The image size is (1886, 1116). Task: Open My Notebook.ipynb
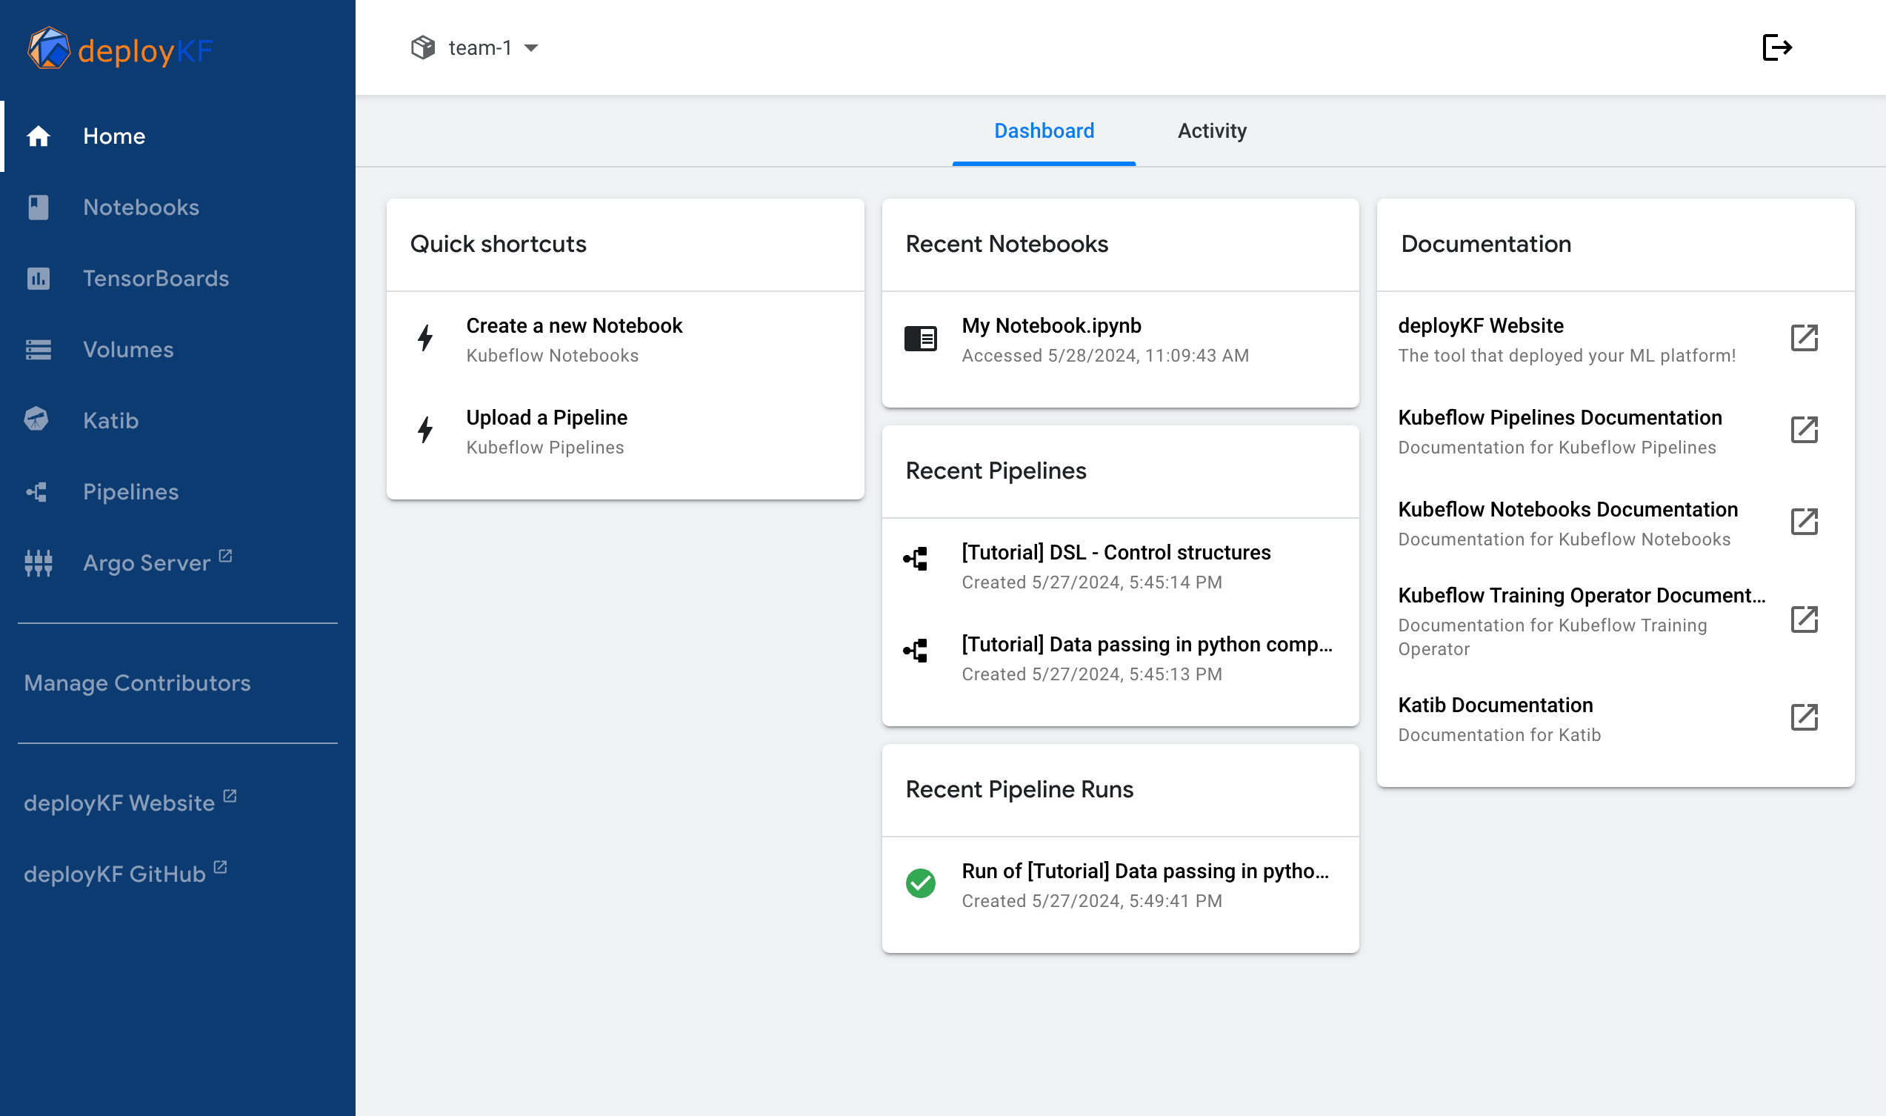[1120, 339]
